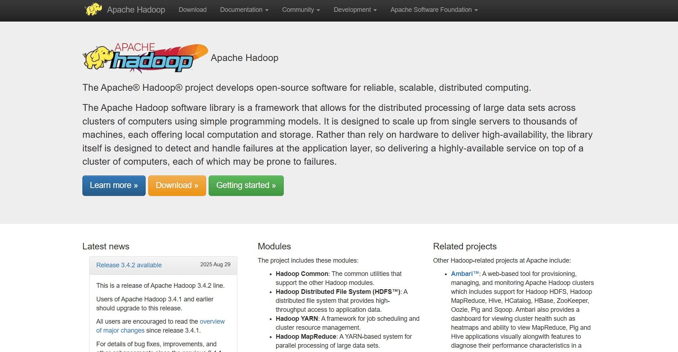Click the large Apache Hadoop logo image
Image resolution: width=678 pixels, height=352 pixels.
click(145, 58)
